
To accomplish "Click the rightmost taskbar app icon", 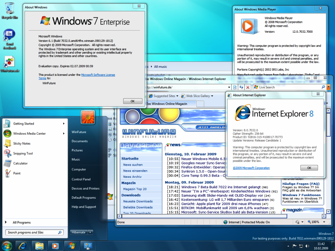I will 88,246.
